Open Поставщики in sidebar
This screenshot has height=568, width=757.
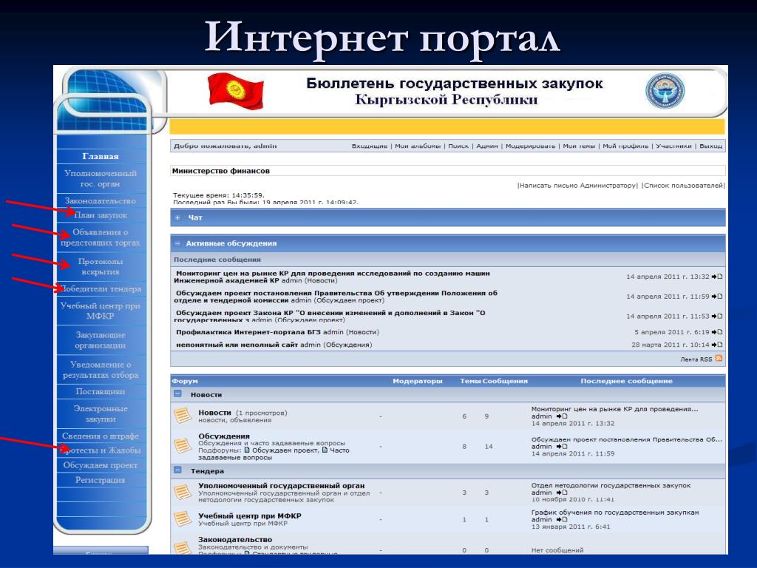(x=101, y=392)
